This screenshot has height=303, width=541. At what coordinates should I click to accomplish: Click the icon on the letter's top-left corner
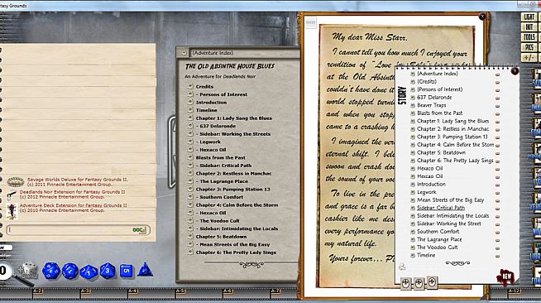310,23
